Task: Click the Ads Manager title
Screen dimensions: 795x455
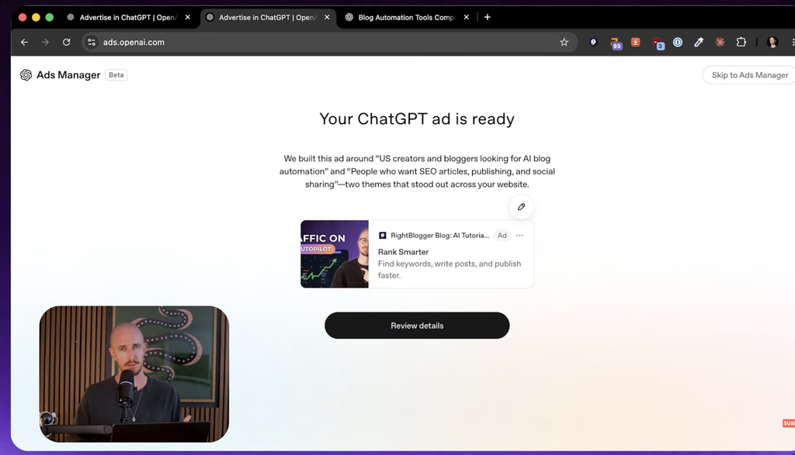Action: tap(68, 75)
